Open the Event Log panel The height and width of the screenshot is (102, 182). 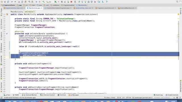(158, 95)
